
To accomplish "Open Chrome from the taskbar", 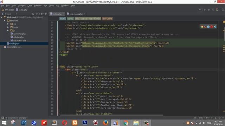I will 126,123.
